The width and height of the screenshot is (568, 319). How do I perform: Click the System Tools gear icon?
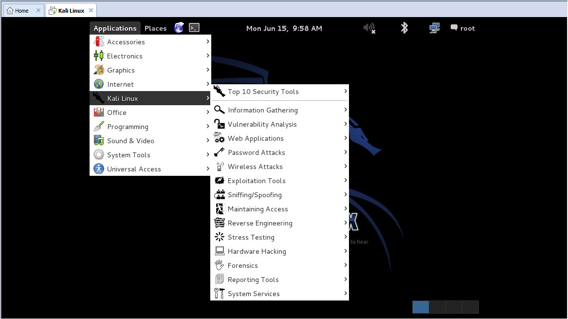point(98,155)
